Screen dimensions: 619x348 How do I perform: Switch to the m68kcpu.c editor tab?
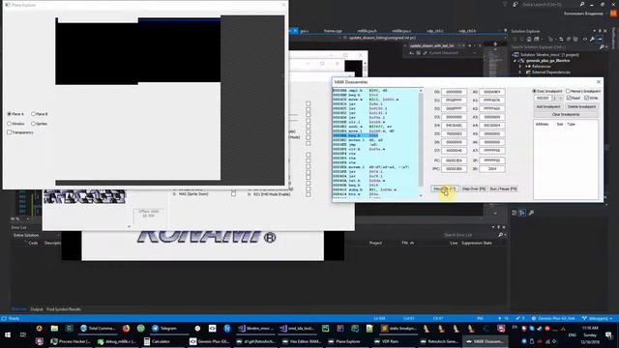401,31
